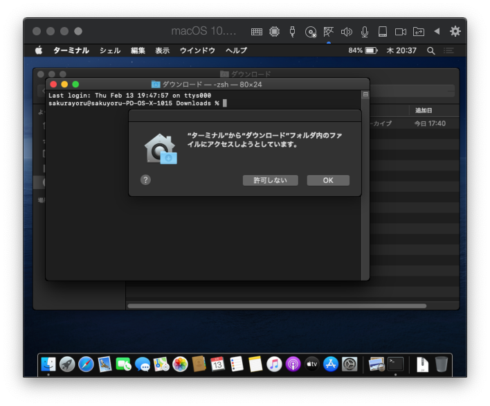Open Reminders from the Dock

237,364
